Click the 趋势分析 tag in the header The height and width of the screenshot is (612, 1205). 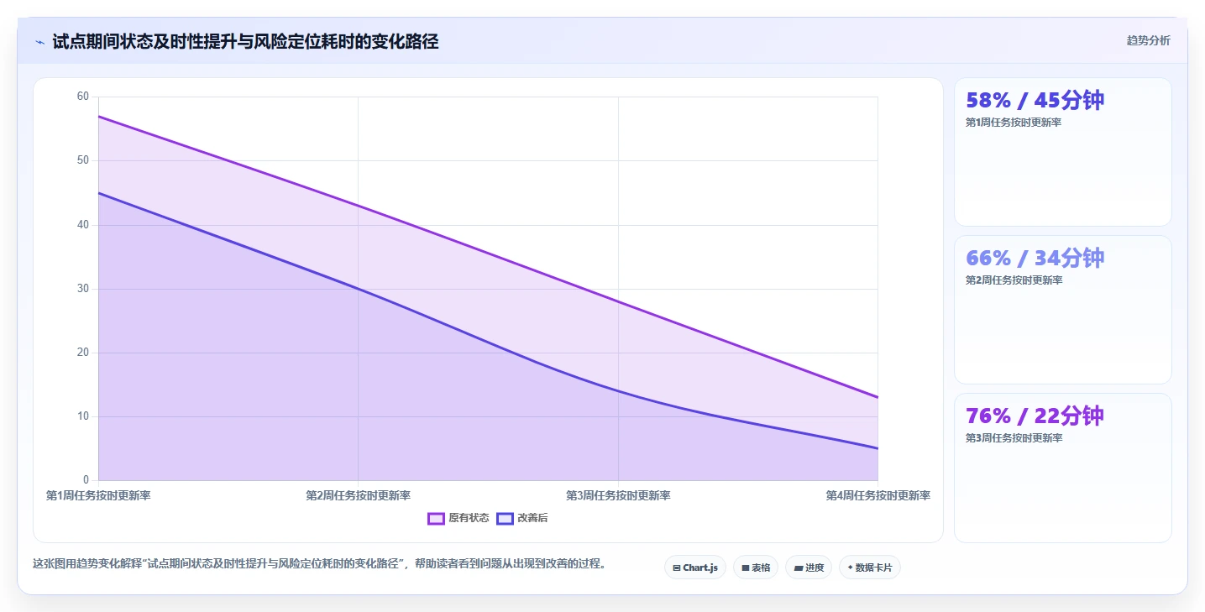click(x=1148, y=40)
